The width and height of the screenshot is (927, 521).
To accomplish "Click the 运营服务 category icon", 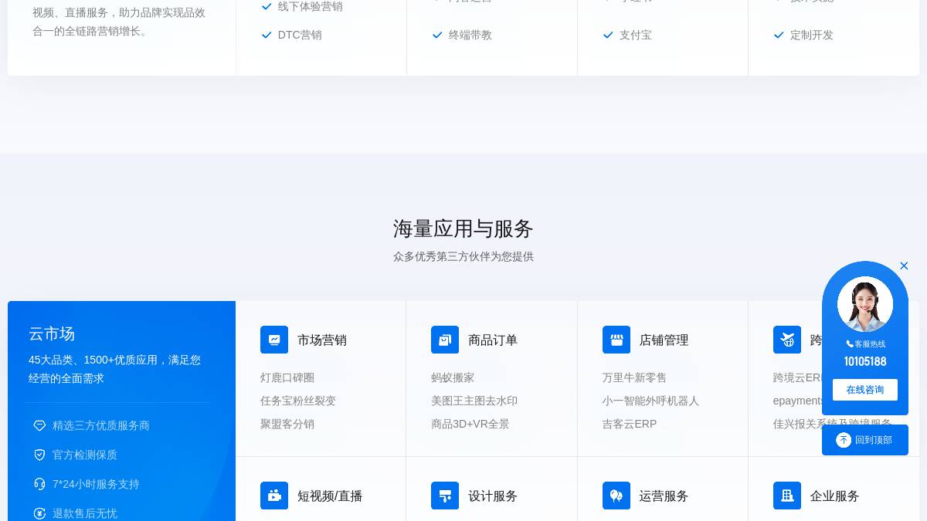I will 616,496.
